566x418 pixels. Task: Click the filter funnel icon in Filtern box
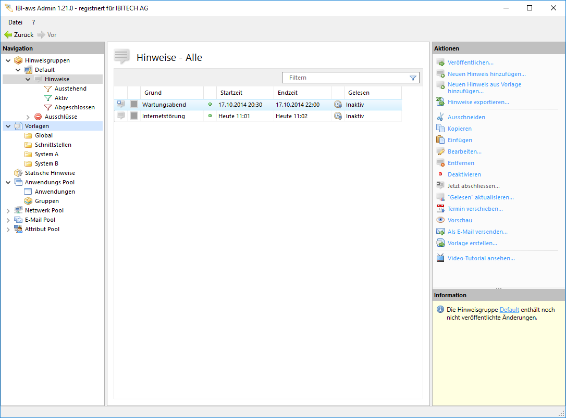[x=413, y=78]
